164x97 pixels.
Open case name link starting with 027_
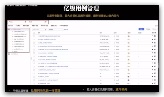pos(50,46)
